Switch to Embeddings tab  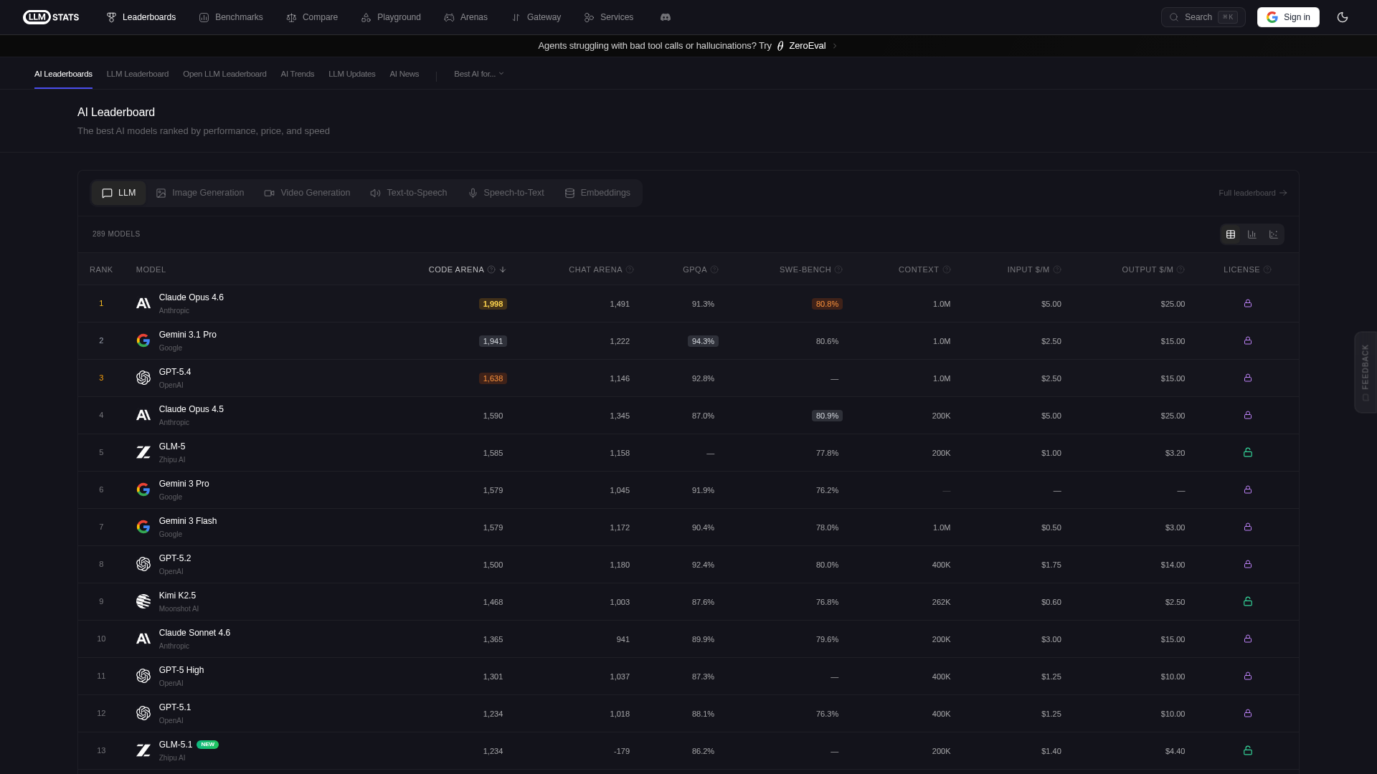(597, 193)
